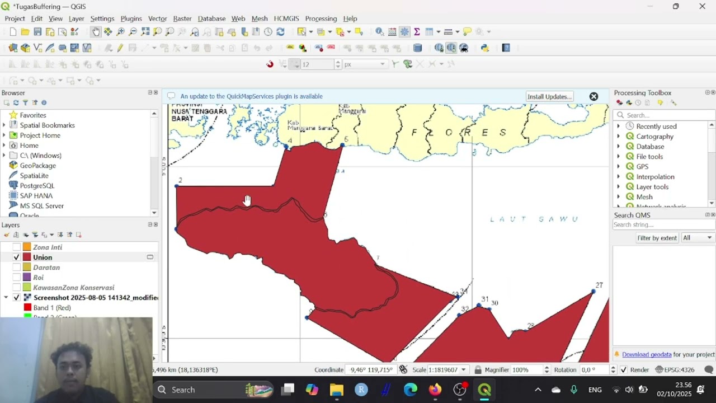The image size is (716, 403).
Task: Open the Data Source Manager icon
Action: [x=13, y=48]
